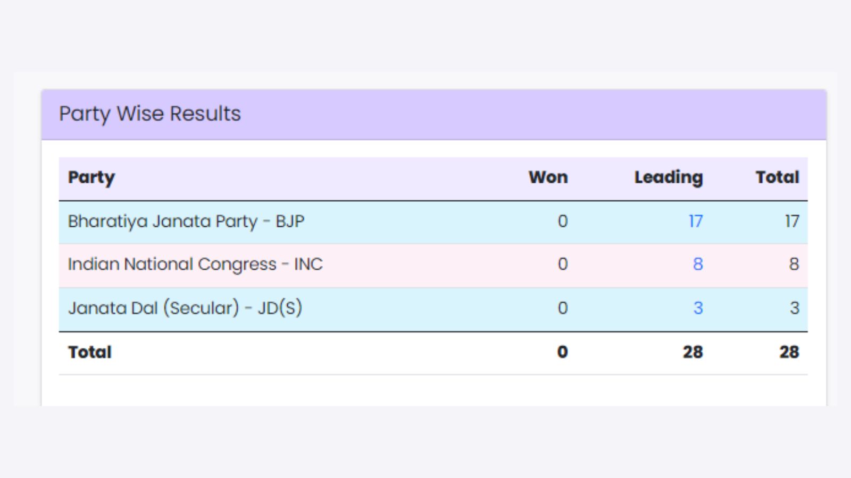Viewport: 851px width, 478px height.
Task: Click the Won column header
Action: tap(548, 177)
